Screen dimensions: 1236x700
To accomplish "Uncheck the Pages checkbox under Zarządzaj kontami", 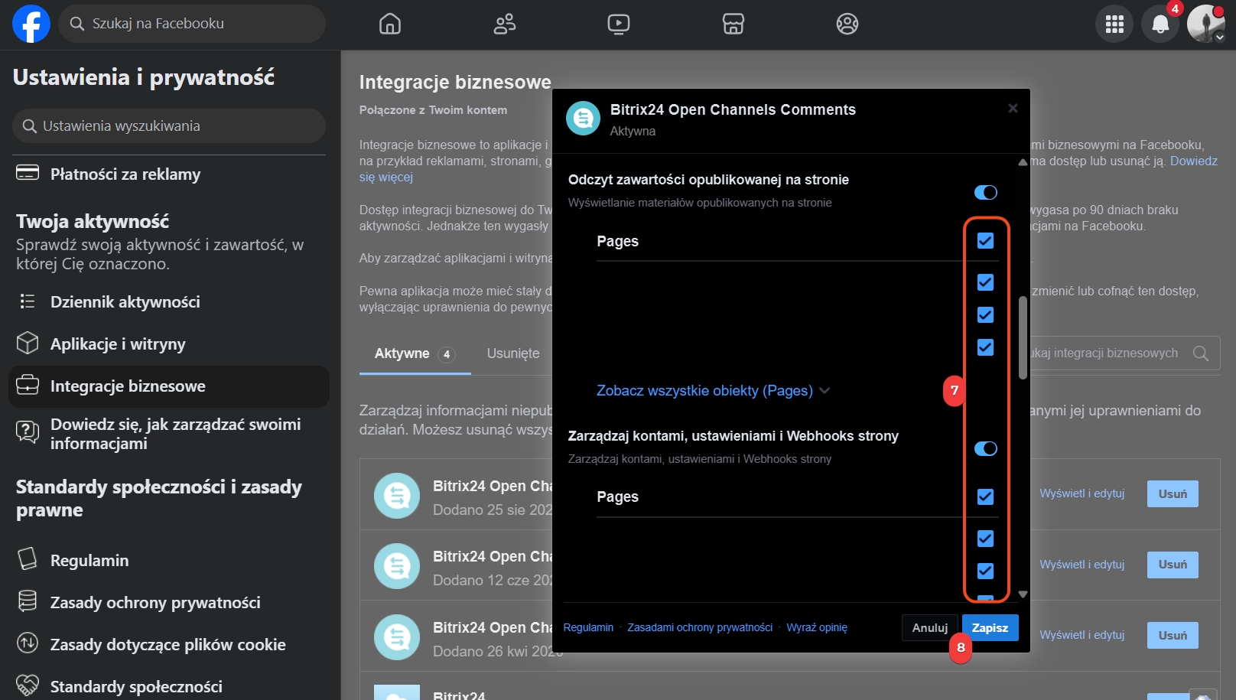I will [986, 497].
